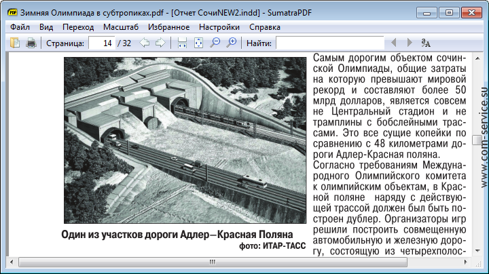Click the фото: ИТАР-ТАСС credit text
Viewport: 489px width, 274px height.
click(x=272, y=246)
